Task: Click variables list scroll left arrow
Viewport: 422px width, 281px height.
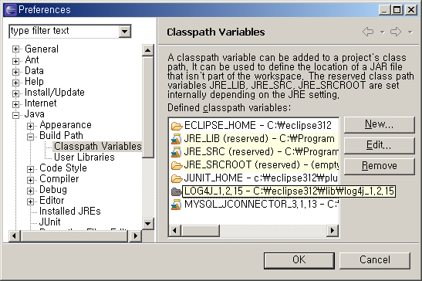Action: pos(175,231)
